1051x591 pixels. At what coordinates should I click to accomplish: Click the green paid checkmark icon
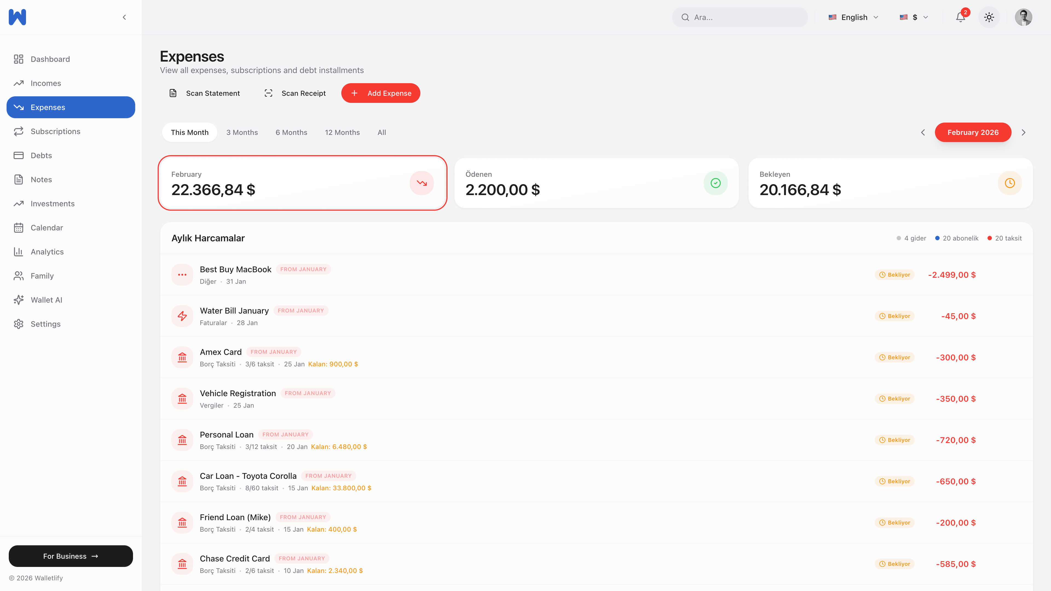tap(715, 183)
